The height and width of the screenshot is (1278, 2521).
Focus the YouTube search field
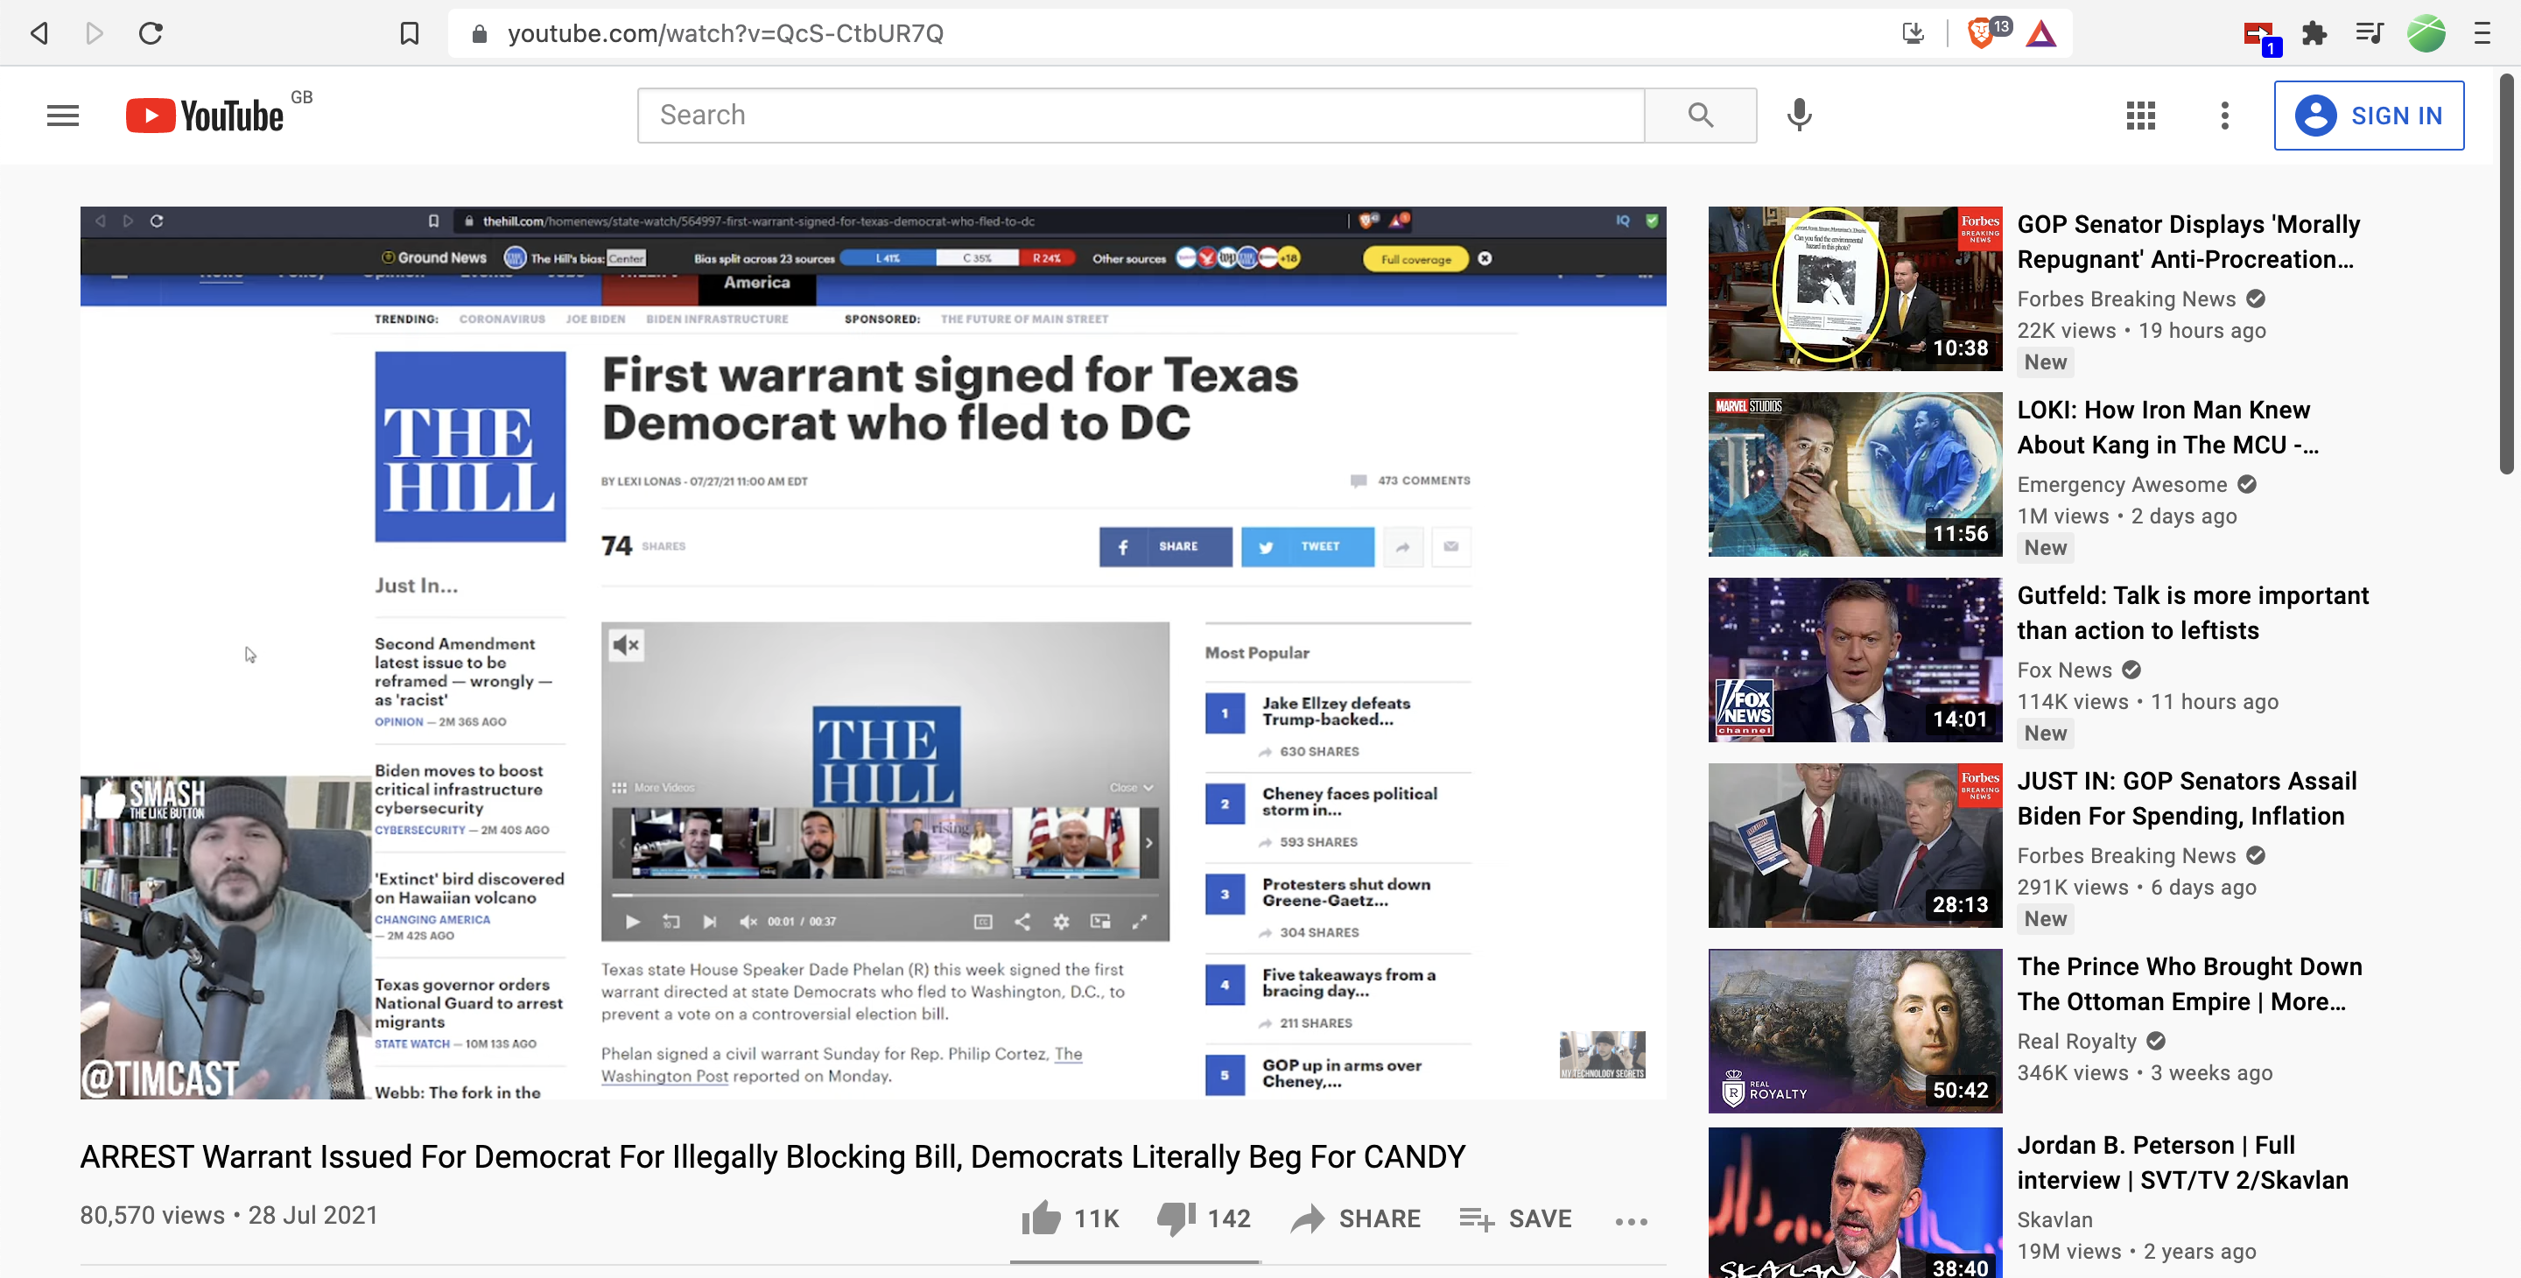click(1141, 116)
